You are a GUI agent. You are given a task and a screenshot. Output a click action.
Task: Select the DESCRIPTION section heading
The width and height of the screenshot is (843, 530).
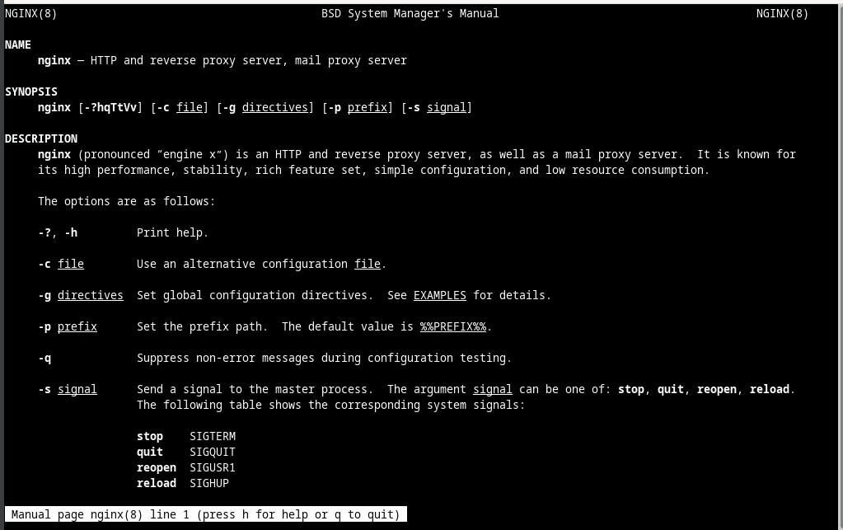[41, 138]
